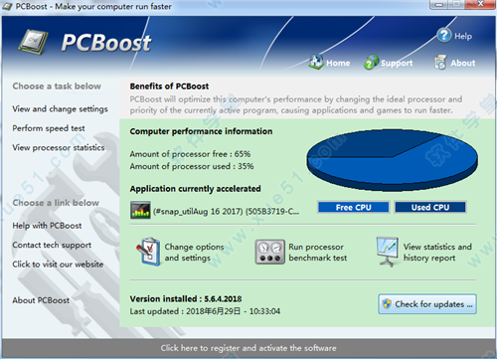Click the Used CPU legend swatch

[x=430, y=208]
